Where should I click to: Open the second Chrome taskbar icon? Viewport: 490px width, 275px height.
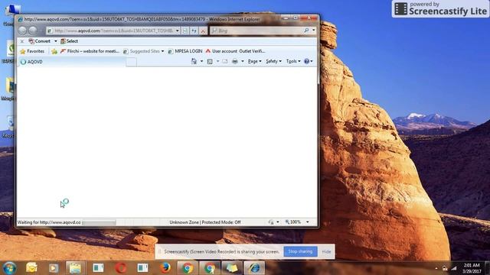point(210,268)
